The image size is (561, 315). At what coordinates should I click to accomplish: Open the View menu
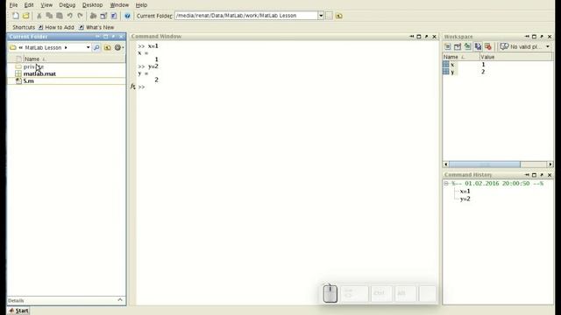coord(46,5)
